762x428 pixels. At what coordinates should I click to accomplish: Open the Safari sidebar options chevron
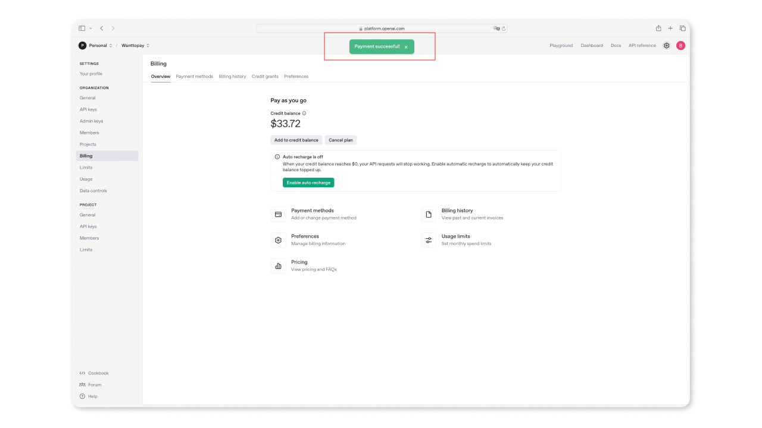(90, 29)
